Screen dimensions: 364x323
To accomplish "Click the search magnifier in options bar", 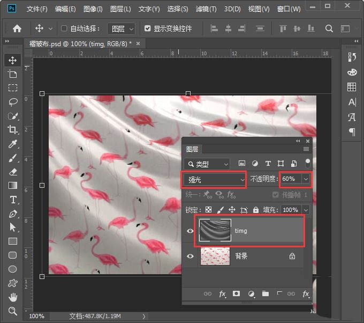I will click(x=329, y=28).
